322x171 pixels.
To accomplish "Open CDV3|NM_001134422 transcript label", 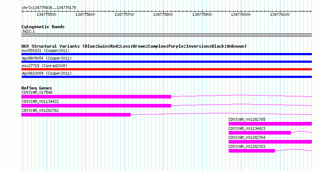I will point(40,101).
